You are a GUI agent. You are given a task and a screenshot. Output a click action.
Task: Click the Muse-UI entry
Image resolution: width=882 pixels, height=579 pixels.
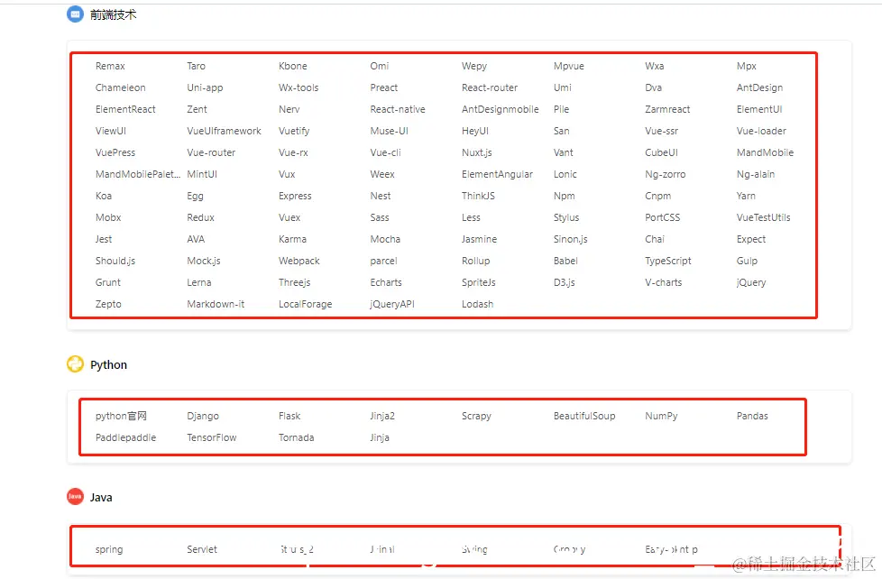(390, 131)
